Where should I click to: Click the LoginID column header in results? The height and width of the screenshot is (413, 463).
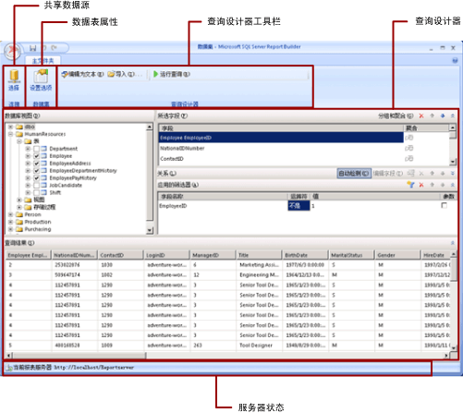coord(166,255)
